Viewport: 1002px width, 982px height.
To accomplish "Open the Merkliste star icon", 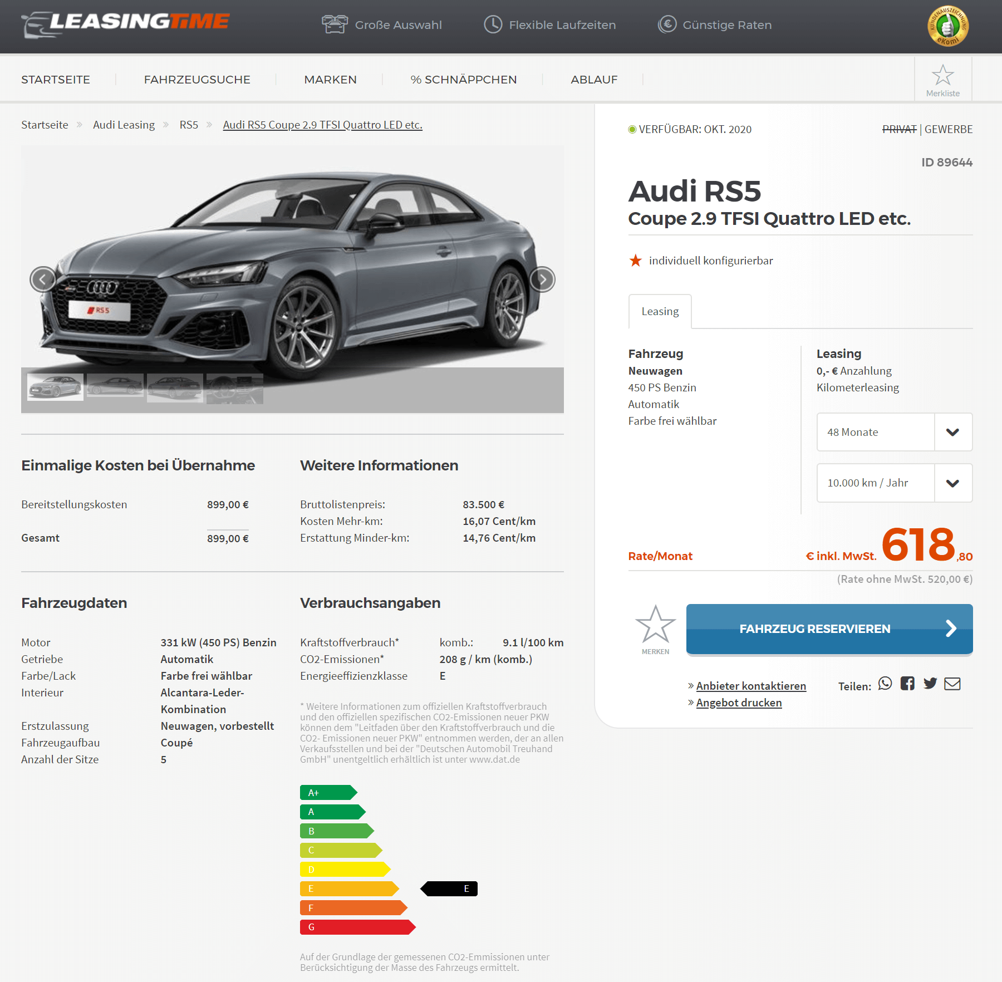I will point(942,75).
